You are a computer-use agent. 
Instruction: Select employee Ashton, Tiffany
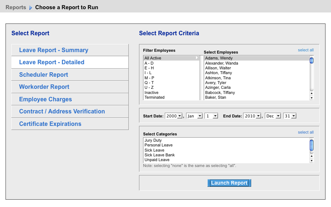pyautogui.click(x=257, y=73)
